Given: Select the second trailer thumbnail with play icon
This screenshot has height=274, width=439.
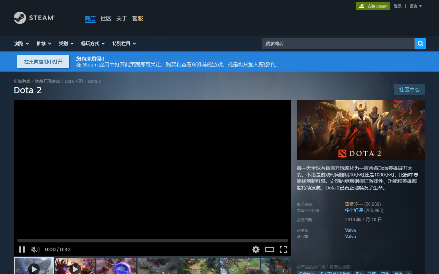Looking at the screenshot, I should [x=75, y=266].
